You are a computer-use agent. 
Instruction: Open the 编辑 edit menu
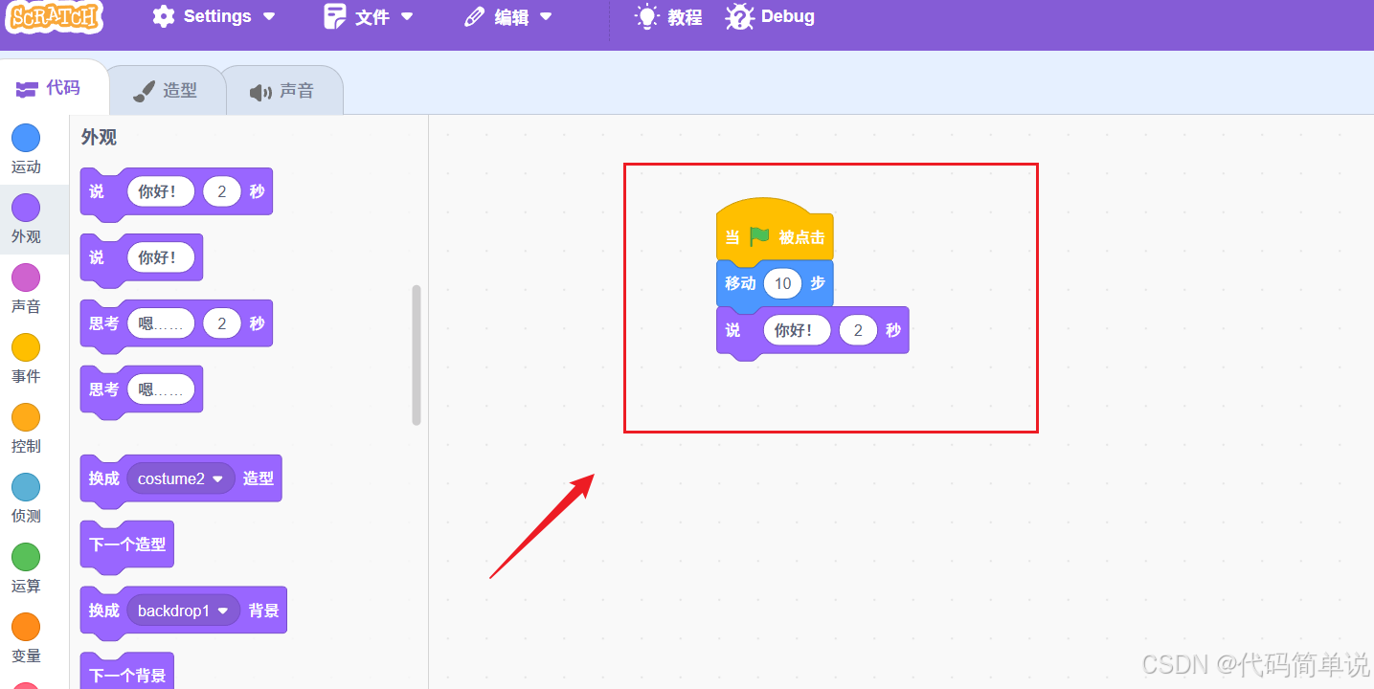pyautogui.click(x=508, y=16)
